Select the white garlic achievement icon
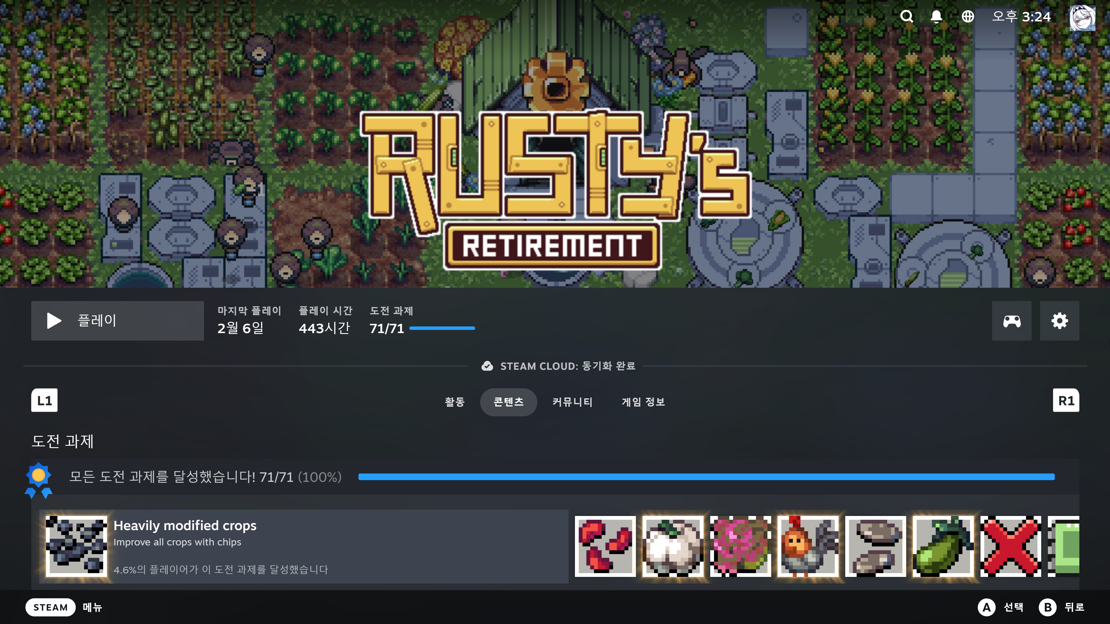The image size is (1110, 624). 673,546
